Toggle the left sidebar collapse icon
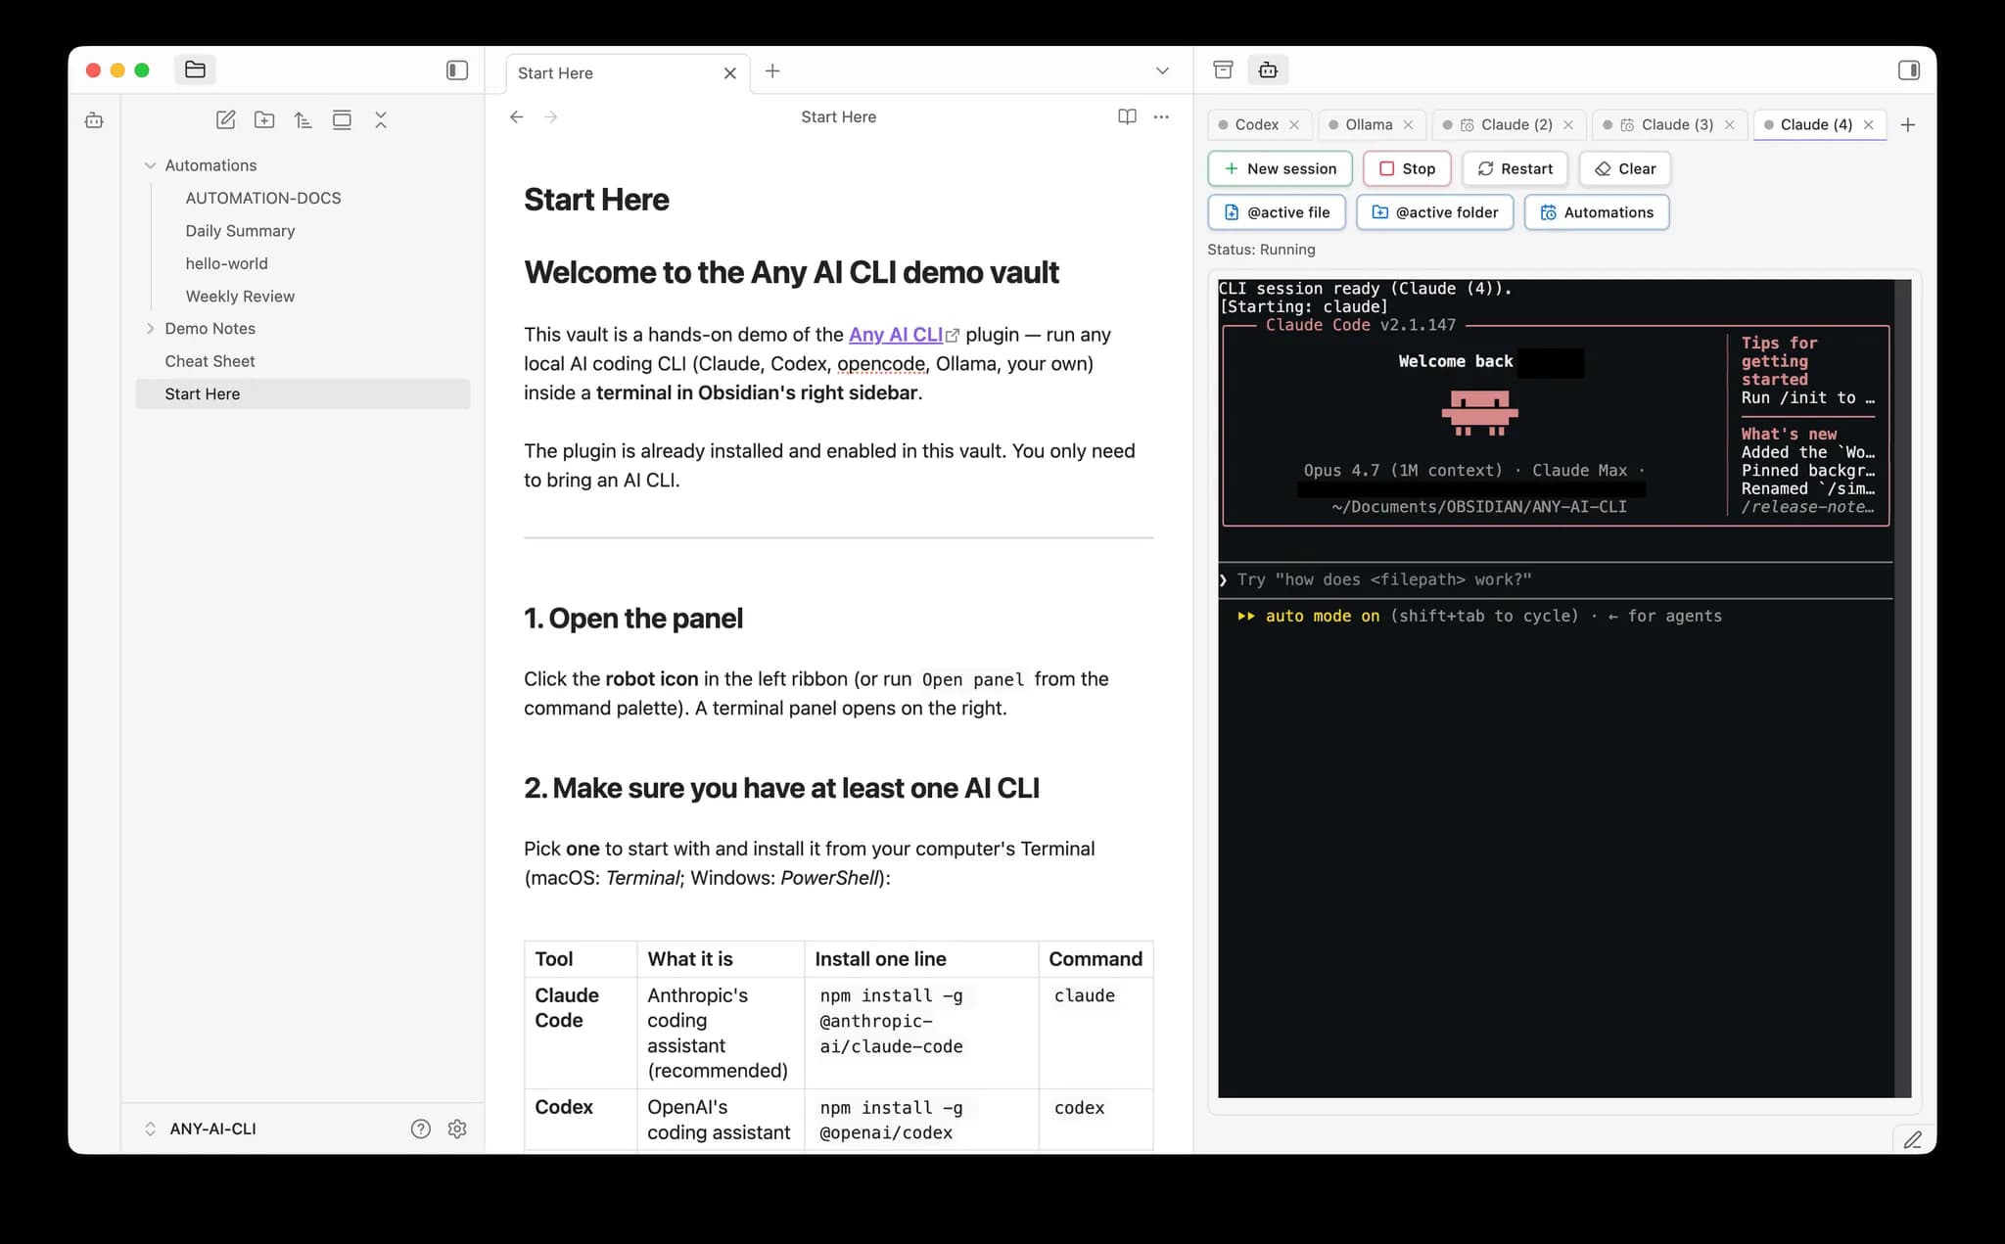Image resolution: width=2005 pixels, height=1244 pixels. tap(457, 70)
